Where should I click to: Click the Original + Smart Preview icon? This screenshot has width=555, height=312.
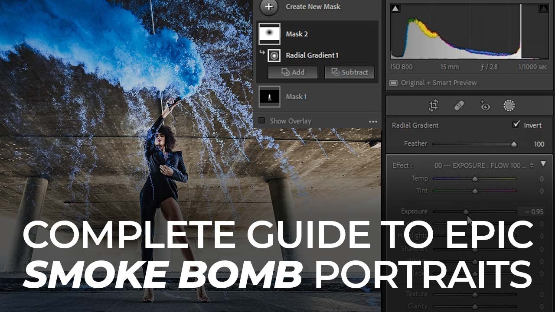click(393, 83)
